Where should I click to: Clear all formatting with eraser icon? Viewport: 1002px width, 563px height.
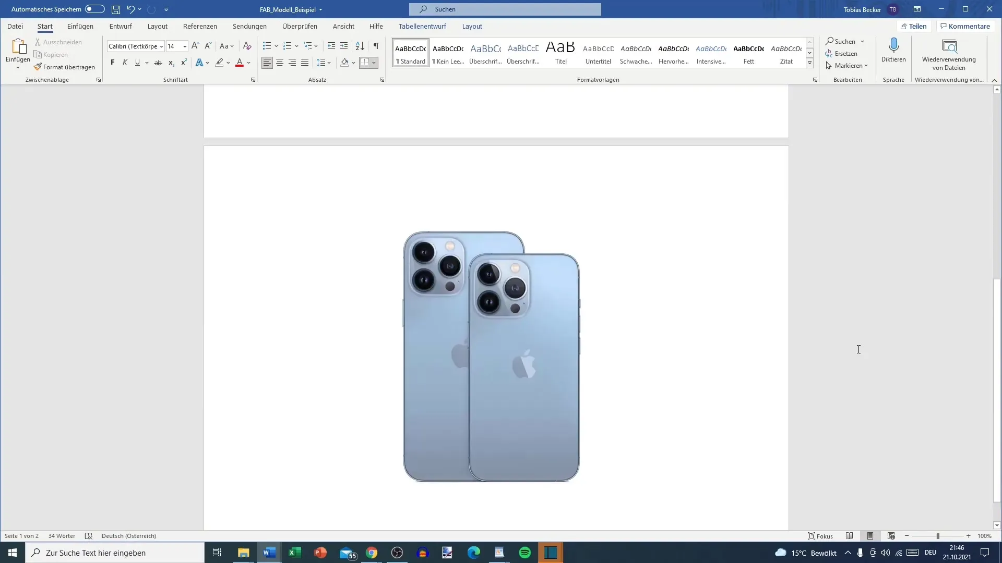pyautogui.click(x=247, y=46)
